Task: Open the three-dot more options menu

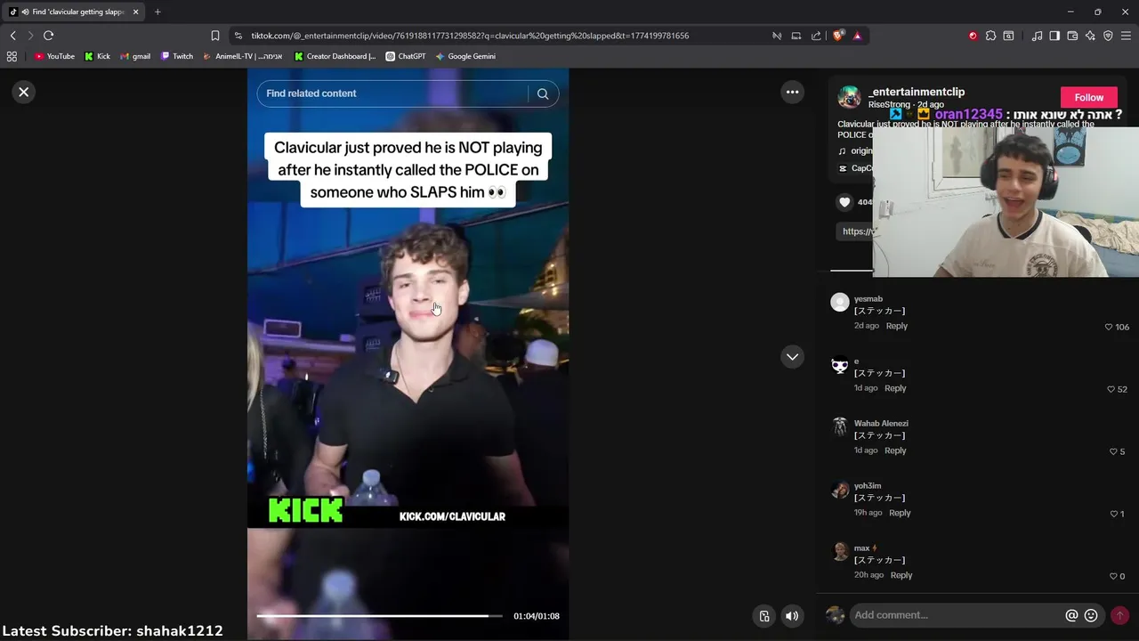Action: pos(792,92)
